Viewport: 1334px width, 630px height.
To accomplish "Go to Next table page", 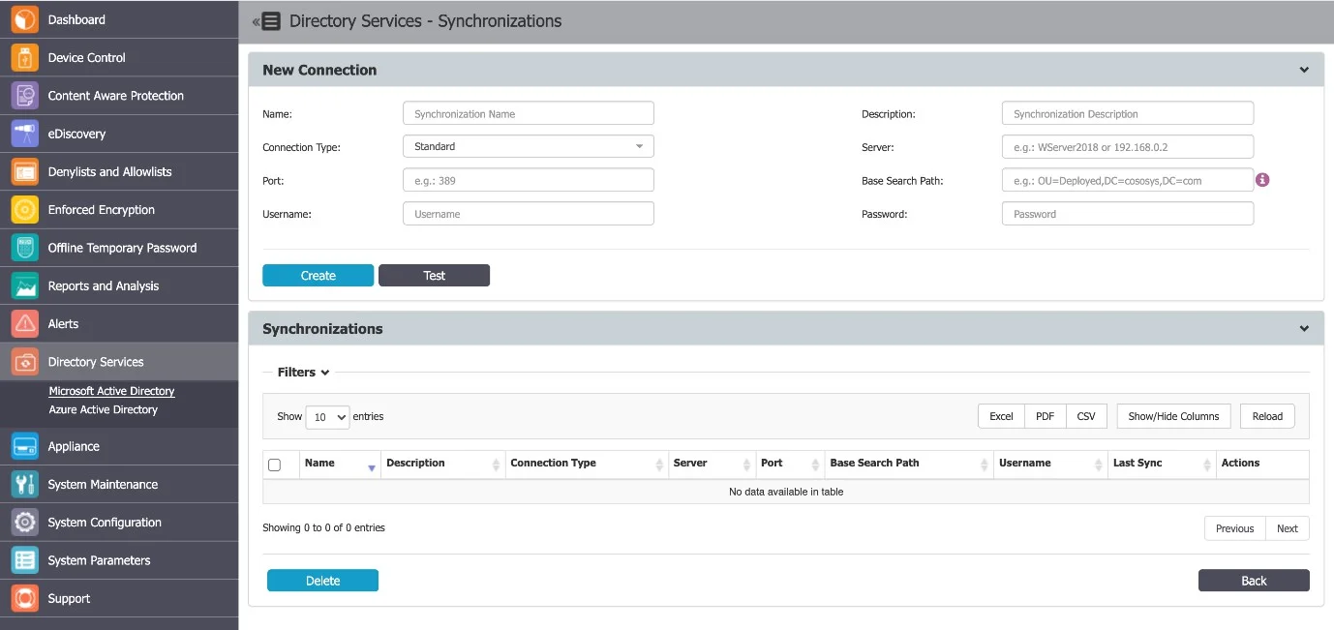I will (1288, 528).
